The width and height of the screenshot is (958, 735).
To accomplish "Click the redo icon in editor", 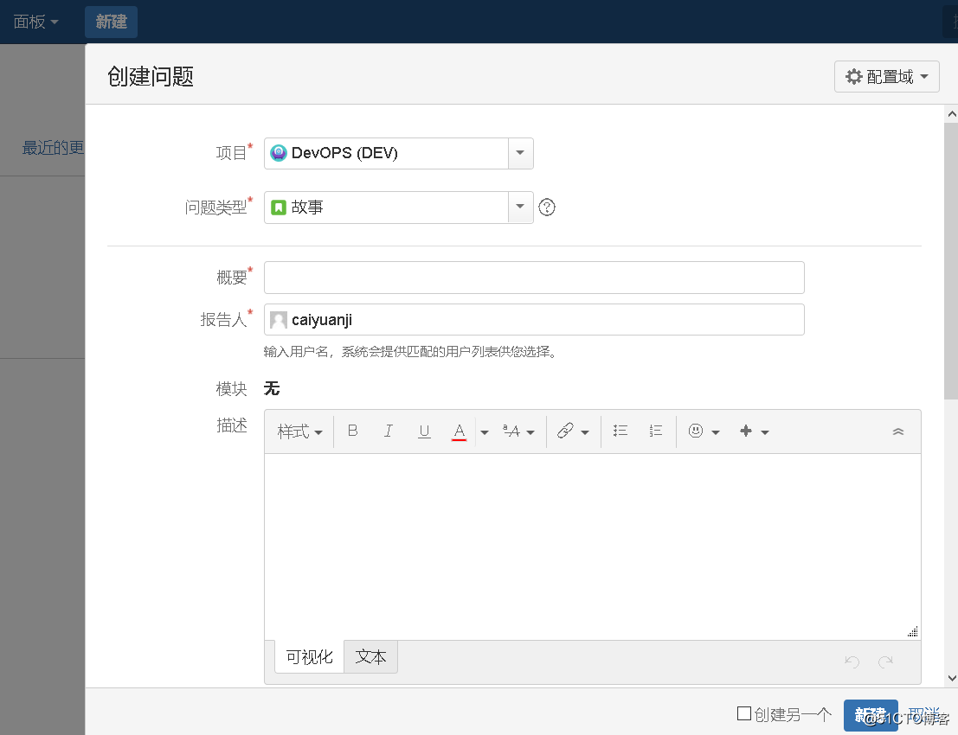I will [885, 661].
